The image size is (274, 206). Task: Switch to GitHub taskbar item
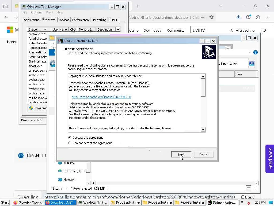(28, 203)
